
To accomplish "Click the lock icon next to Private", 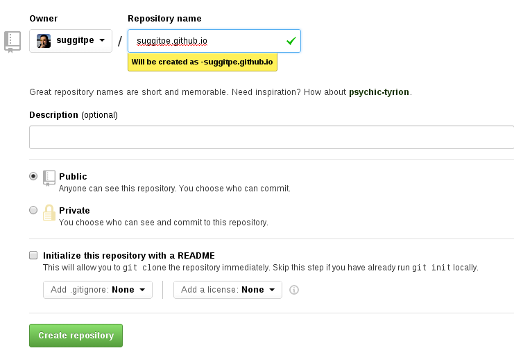I will click(49, 212).
